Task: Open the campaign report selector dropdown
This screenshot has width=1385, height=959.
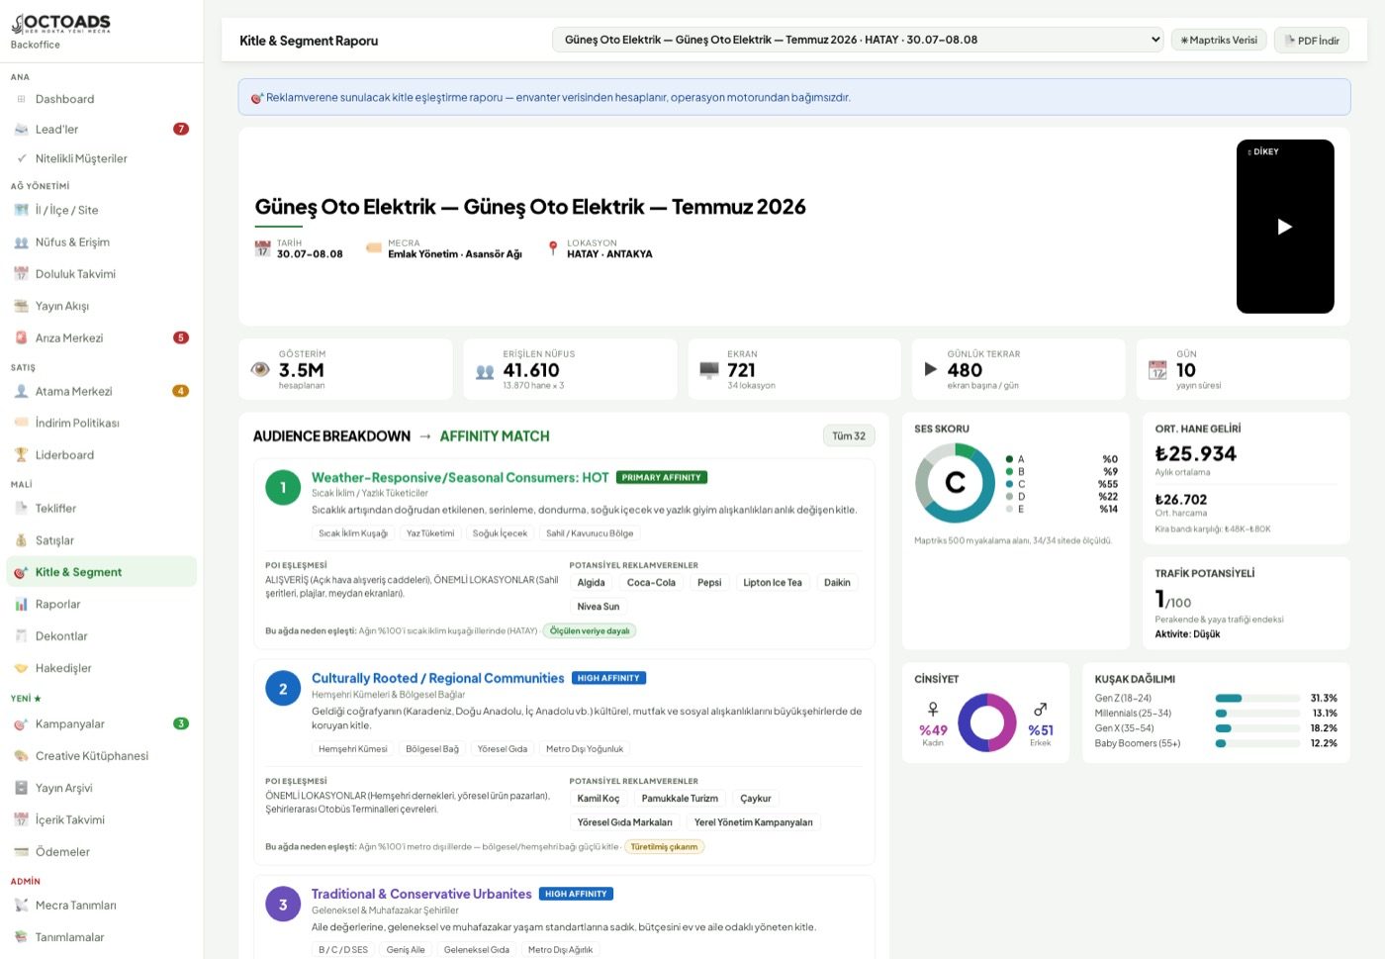Action: (858, 40)
